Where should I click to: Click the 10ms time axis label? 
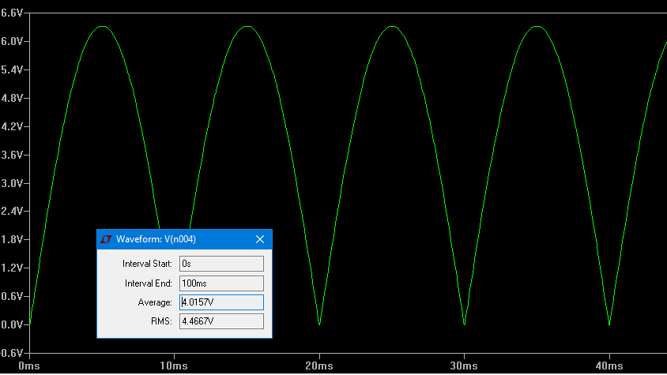(x=174, y=366)
